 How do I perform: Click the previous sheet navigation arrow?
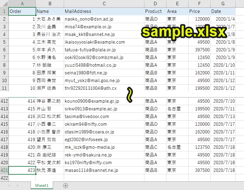click(9, 186)
